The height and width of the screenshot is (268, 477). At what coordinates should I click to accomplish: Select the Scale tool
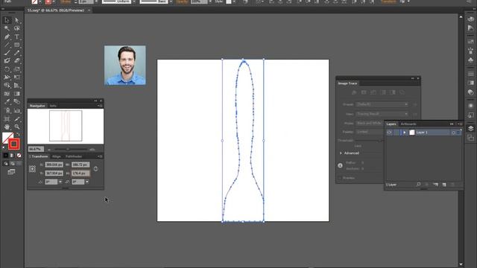[16, 69]
